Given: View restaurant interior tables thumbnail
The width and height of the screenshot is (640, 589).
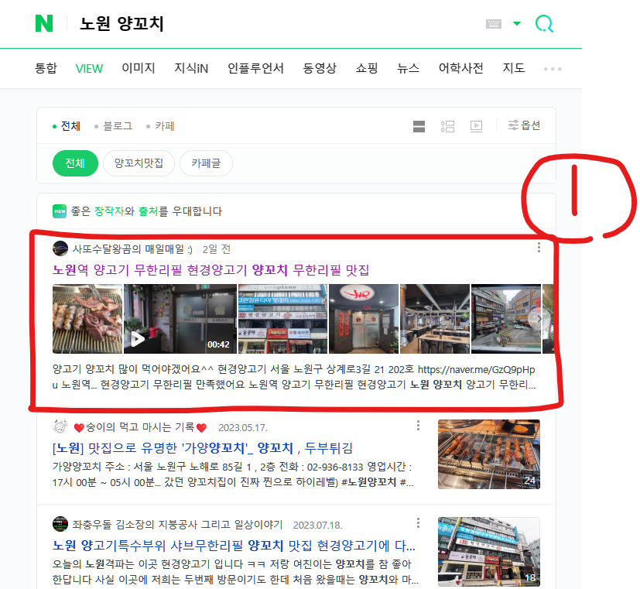Looking at the screenshot, I should coord(435,319).
